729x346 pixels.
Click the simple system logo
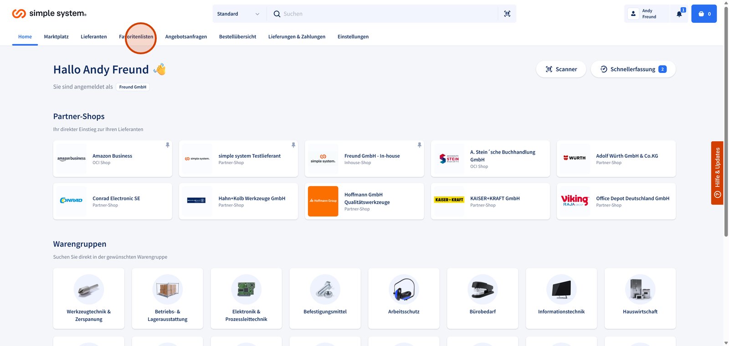49,14
